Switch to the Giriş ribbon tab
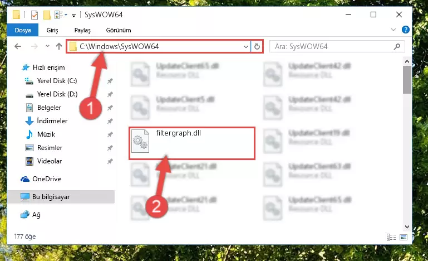This screenshot has width=428, height=261. point(52,30)
